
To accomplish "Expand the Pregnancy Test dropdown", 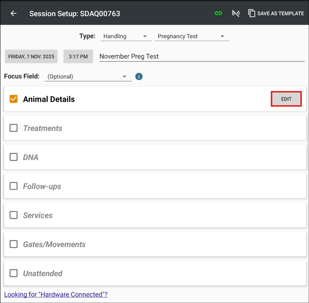I will (x=191, y=36).
